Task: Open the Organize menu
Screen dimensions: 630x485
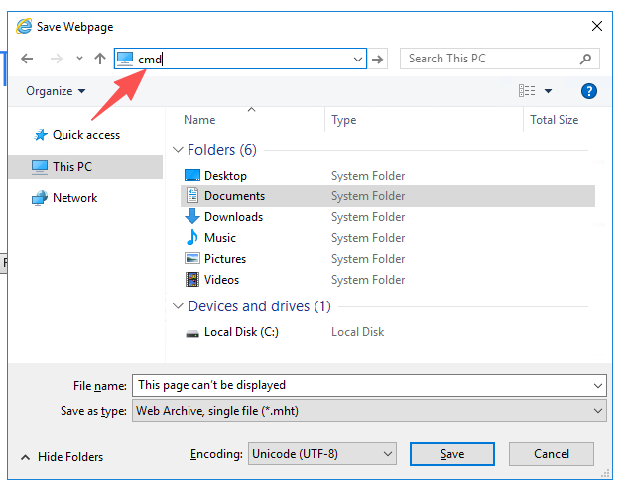Action: click(56, 91)
